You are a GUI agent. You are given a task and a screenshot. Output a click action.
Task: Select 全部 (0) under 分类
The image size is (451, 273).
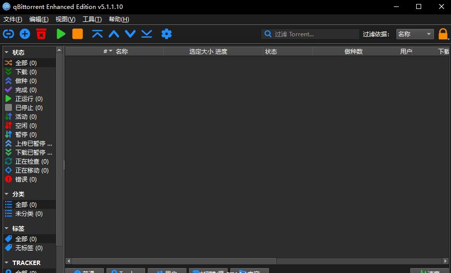[x=30, y=204]
